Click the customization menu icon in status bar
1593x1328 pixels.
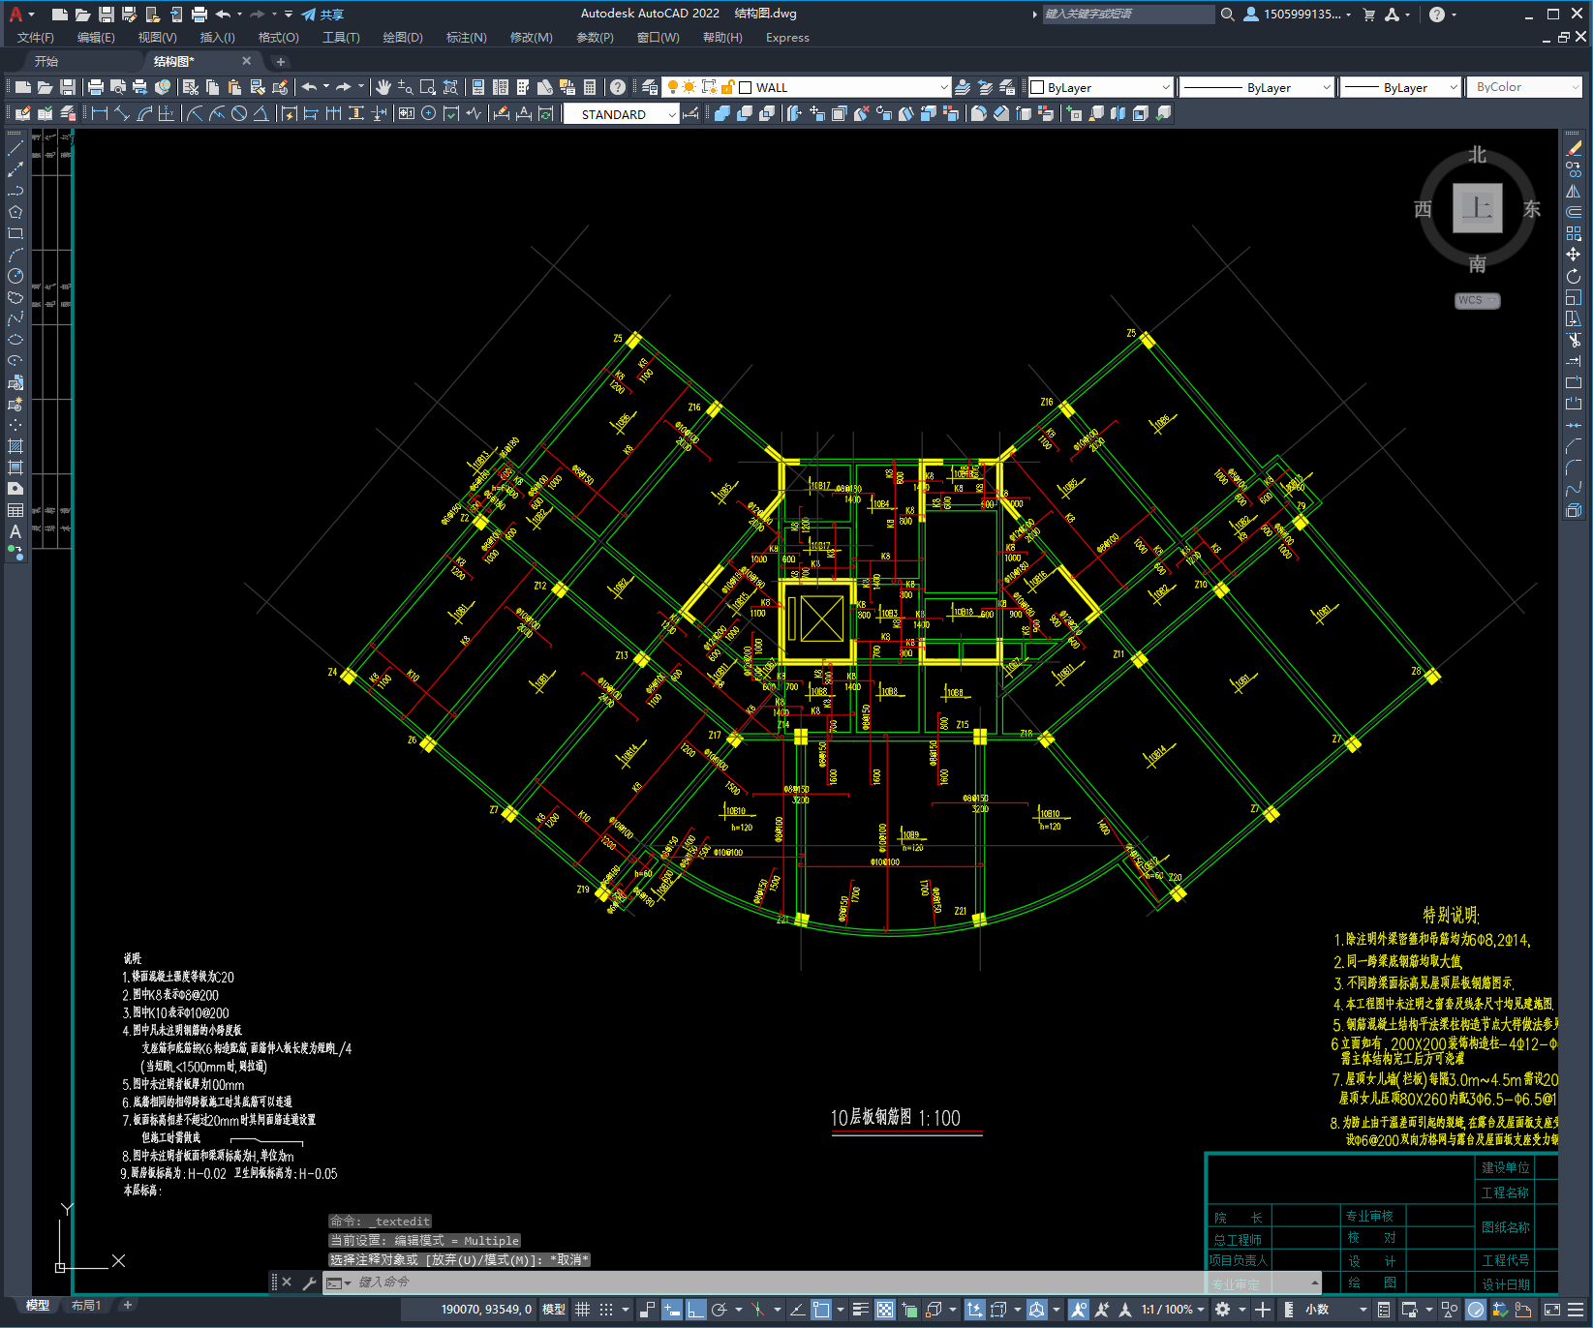(1575, 1310)
